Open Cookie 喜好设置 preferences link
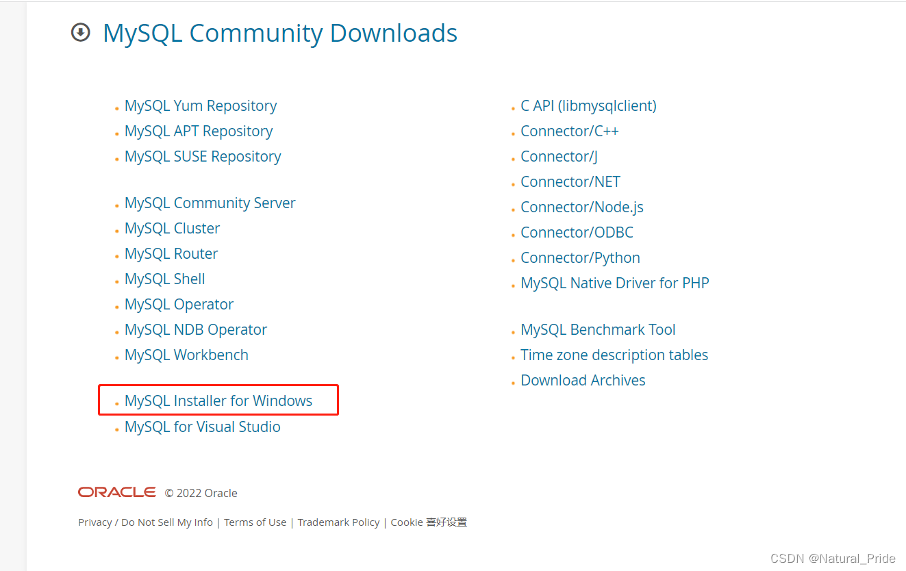 pyautogui.click(x=429, y=522)
